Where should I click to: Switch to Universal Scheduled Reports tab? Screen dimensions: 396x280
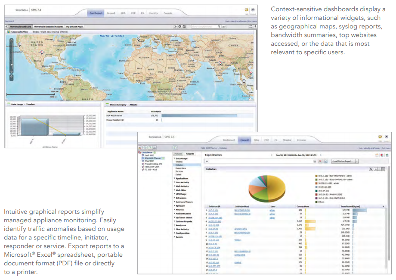click(x=49, y=27)
